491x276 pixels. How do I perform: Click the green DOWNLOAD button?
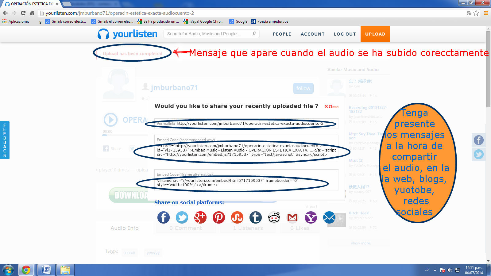[129, 195]
